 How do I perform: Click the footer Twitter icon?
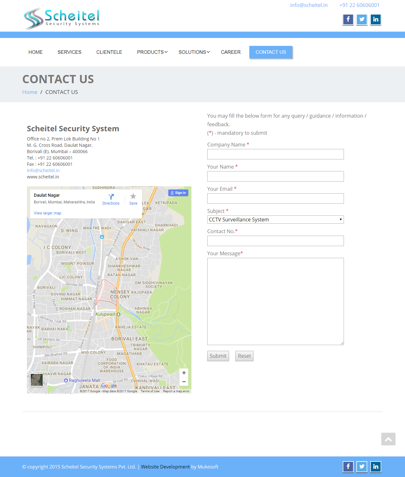(362, 467)
